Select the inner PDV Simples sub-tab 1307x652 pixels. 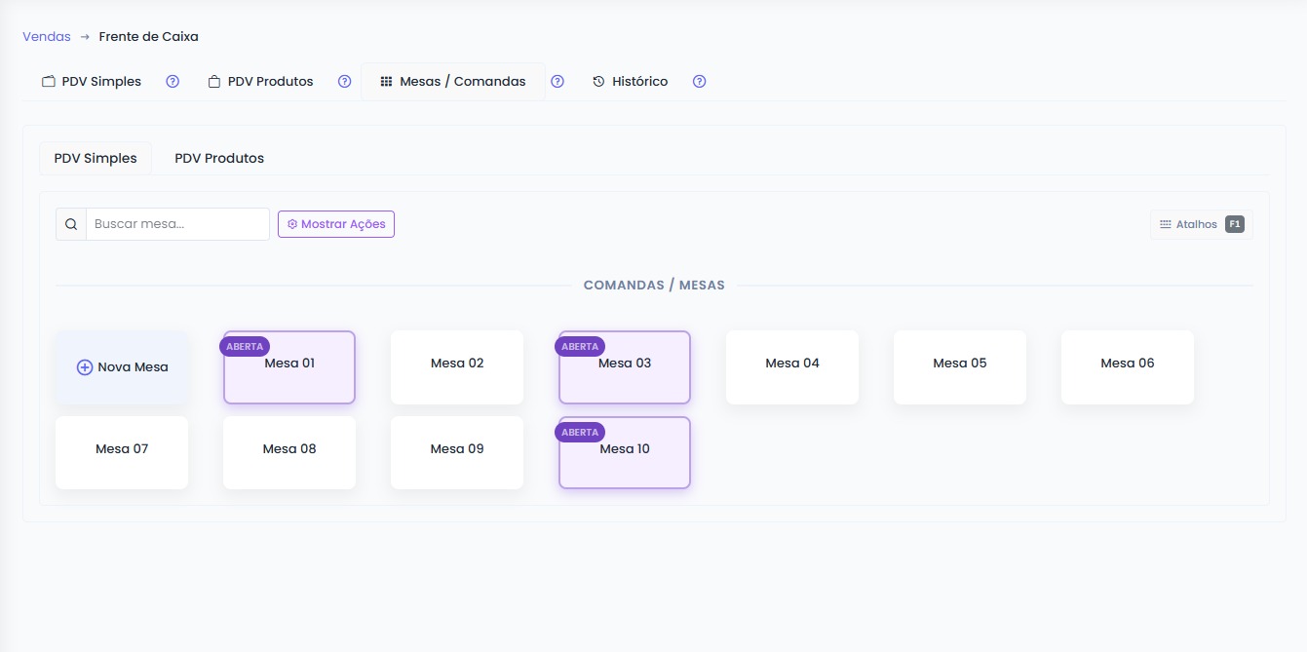[96, 158]
